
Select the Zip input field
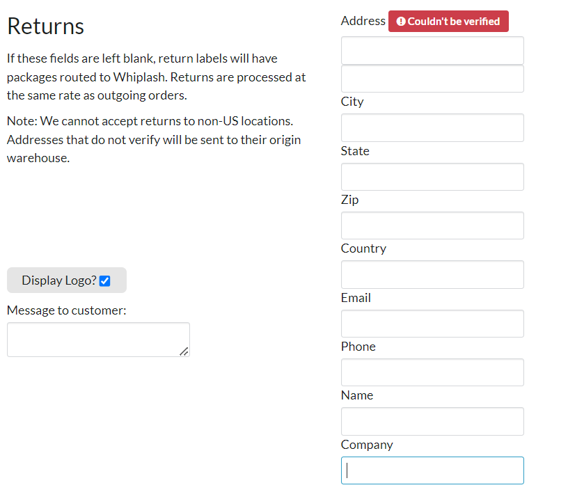click(x=432, y=225)
